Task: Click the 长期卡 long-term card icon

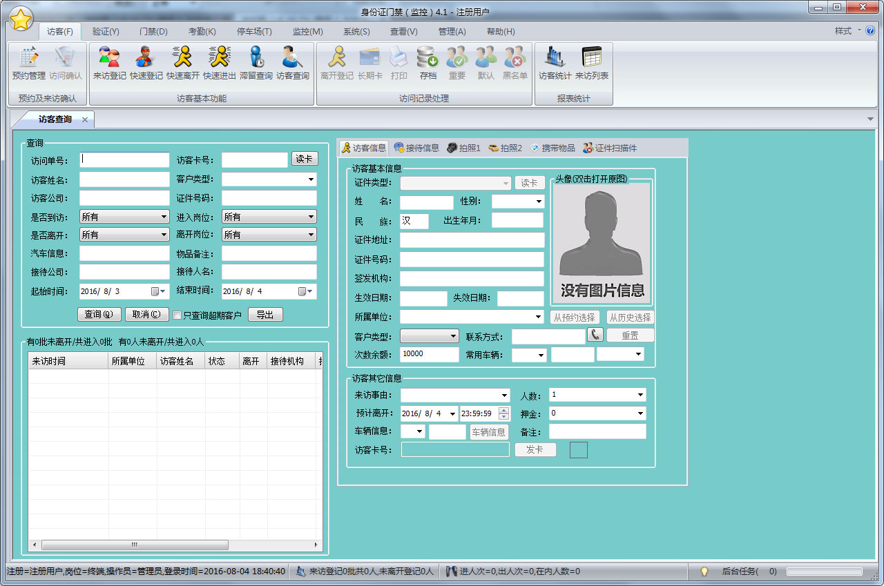Action: tap(370, 64)
